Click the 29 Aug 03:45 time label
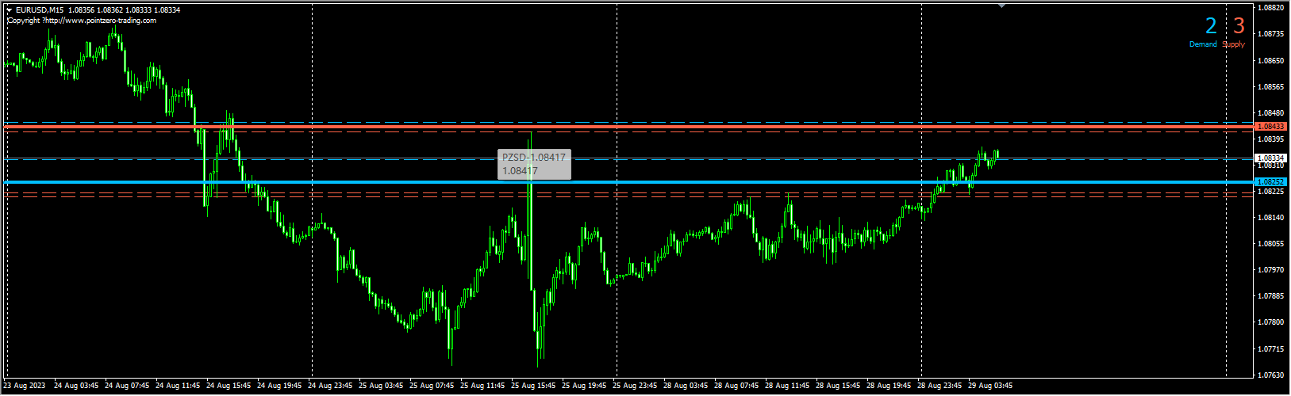The width and height of the screenshot is (1291, 396). (989, 386)
